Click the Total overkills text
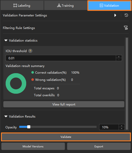This screenshot has height=153, width=132. tap(44, 95)
